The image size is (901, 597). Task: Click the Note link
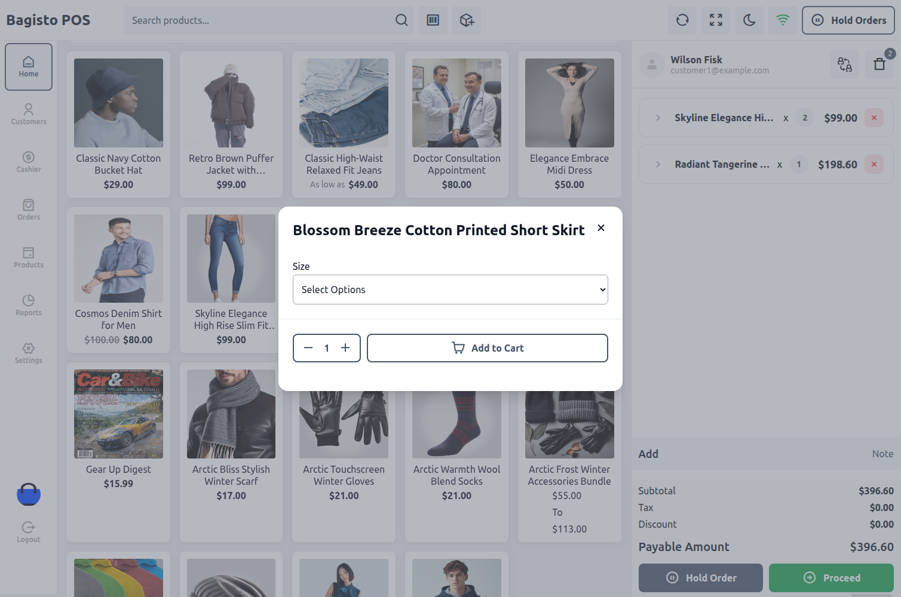point(882,454)
